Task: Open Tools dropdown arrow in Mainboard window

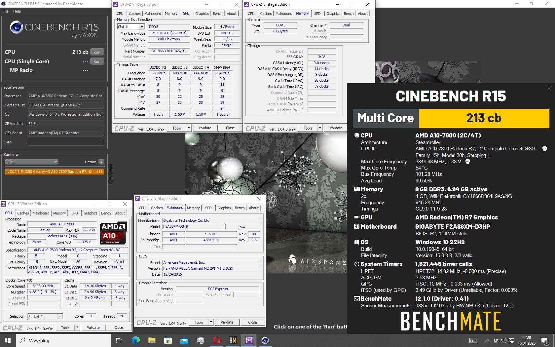Action: point(211,322)
